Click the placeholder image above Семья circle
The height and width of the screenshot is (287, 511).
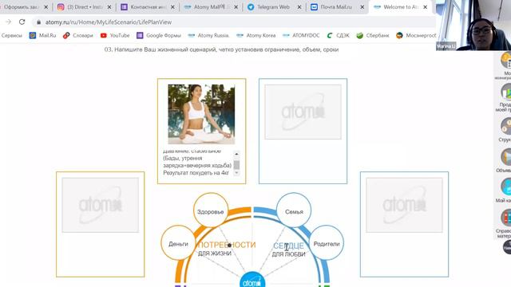[x=303, y=112]
